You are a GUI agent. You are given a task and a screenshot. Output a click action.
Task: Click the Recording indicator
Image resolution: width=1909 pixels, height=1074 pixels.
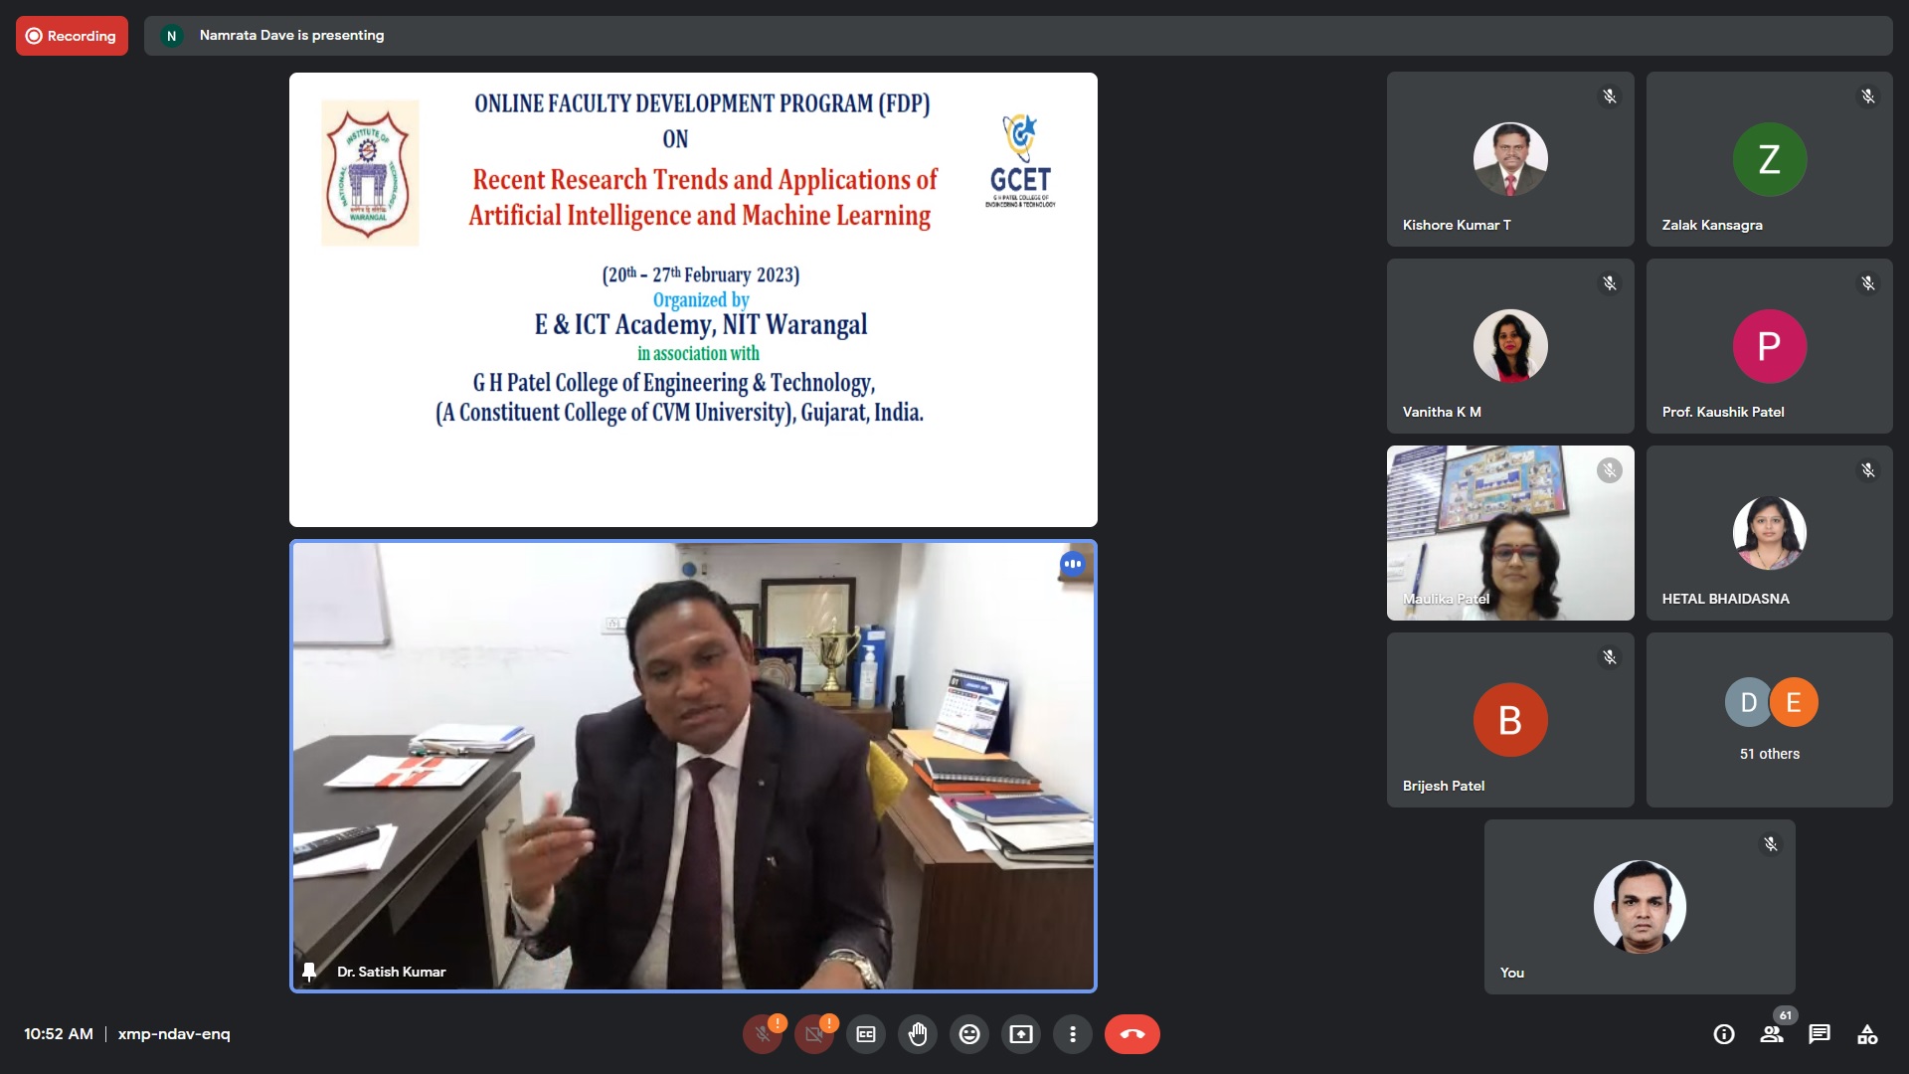(72, 36)
